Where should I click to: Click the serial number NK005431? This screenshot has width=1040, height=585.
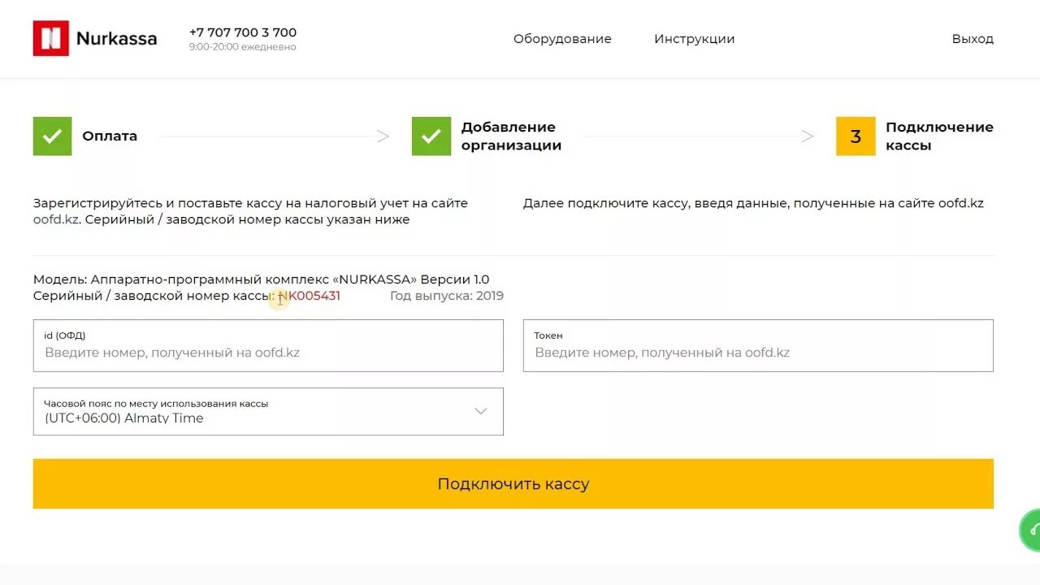(309, 296)
